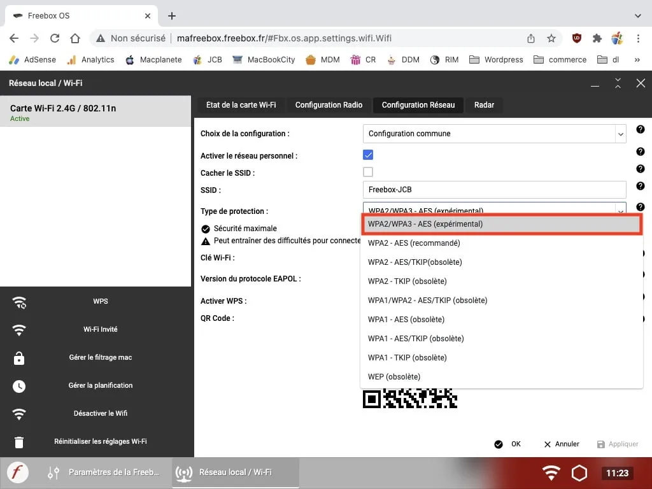652x489 pixels.
Task: Open the help tooltip next to SSID
Action: (x=641, y=186)
